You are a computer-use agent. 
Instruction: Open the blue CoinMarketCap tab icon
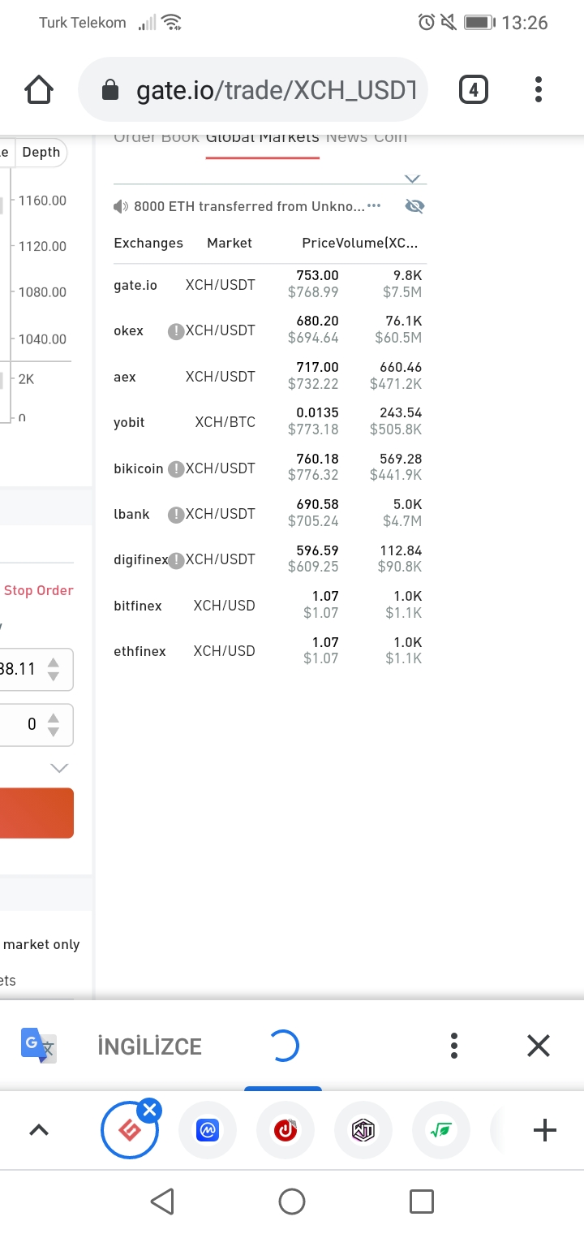(x=208, y=1130)
